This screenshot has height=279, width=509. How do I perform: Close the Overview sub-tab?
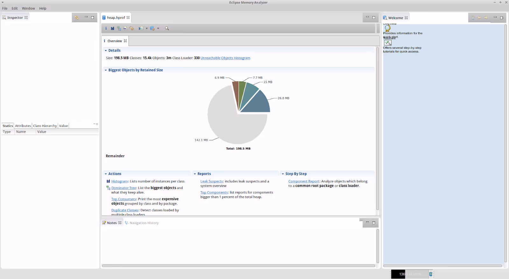coord(125,41)
